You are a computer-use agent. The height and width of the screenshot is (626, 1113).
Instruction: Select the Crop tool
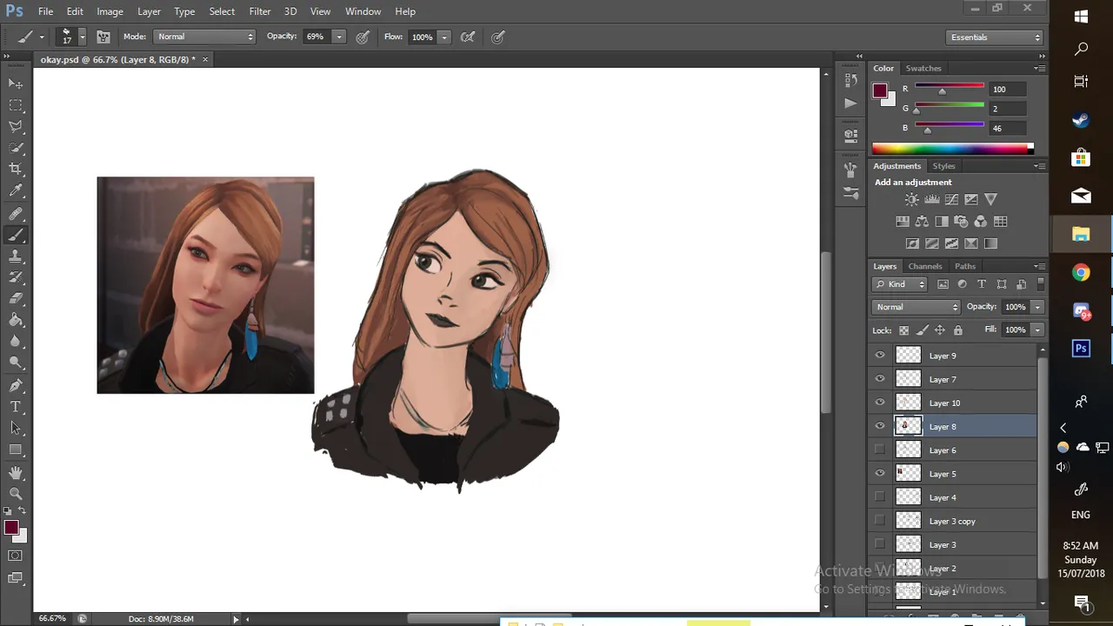coord(16,169)
